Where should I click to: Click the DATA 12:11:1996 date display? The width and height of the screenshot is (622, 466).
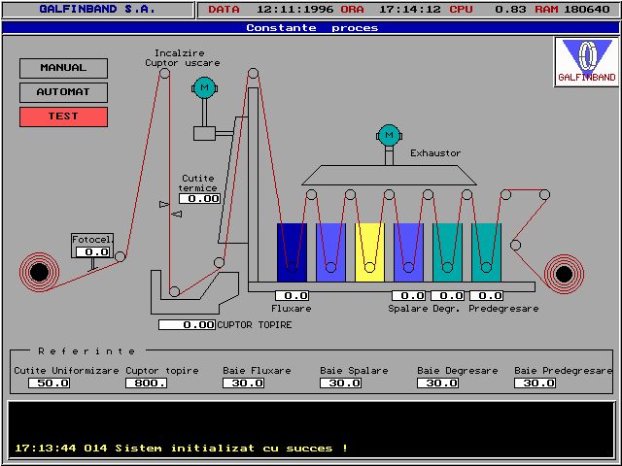[270, 9]
